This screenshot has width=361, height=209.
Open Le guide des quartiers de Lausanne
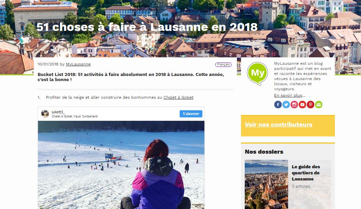306,173
